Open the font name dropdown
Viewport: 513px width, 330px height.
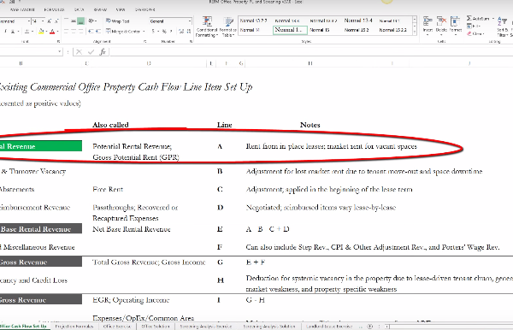pyautogui.click(x=29, y=21)
